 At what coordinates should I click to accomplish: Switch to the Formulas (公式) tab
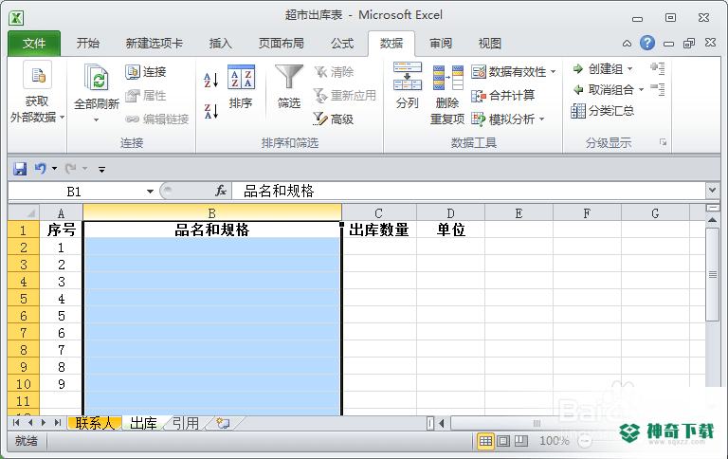point(342,44)
